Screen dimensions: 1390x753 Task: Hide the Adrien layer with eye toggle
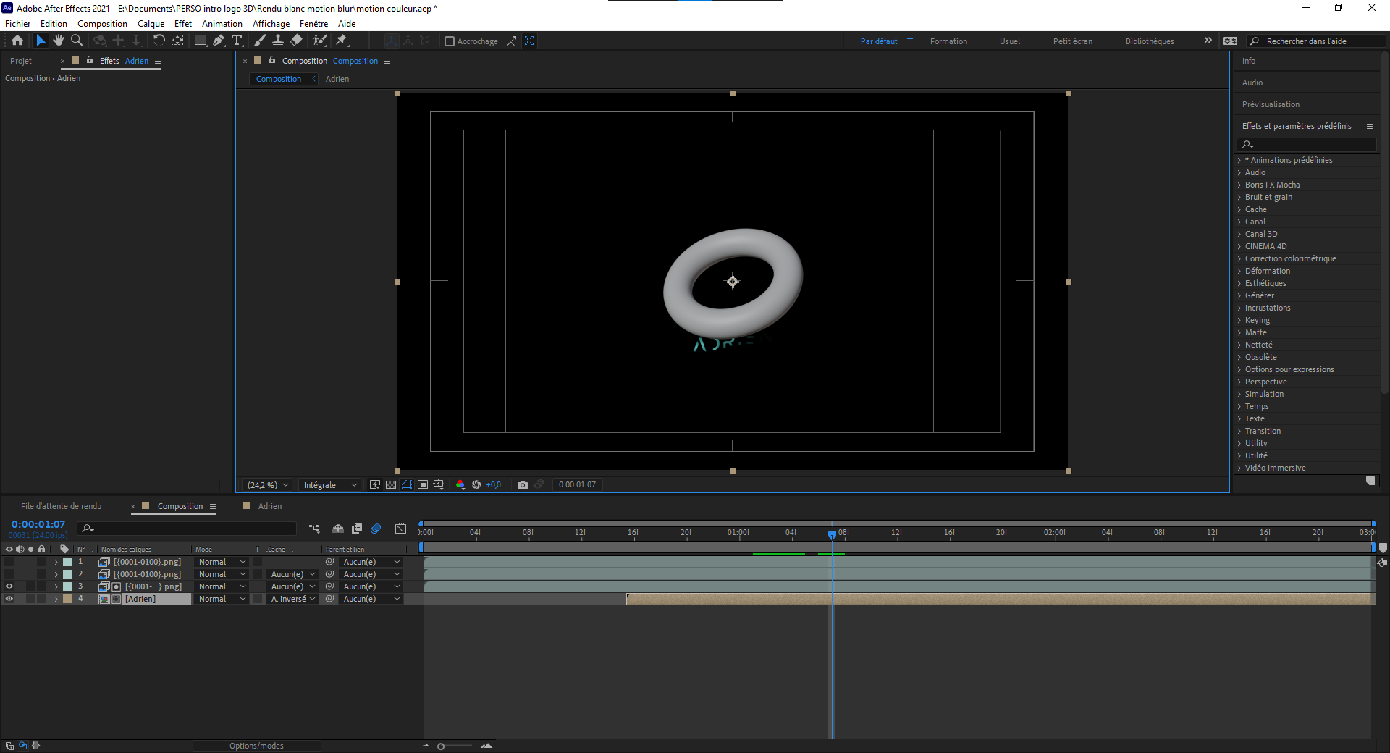click(9, 599)
